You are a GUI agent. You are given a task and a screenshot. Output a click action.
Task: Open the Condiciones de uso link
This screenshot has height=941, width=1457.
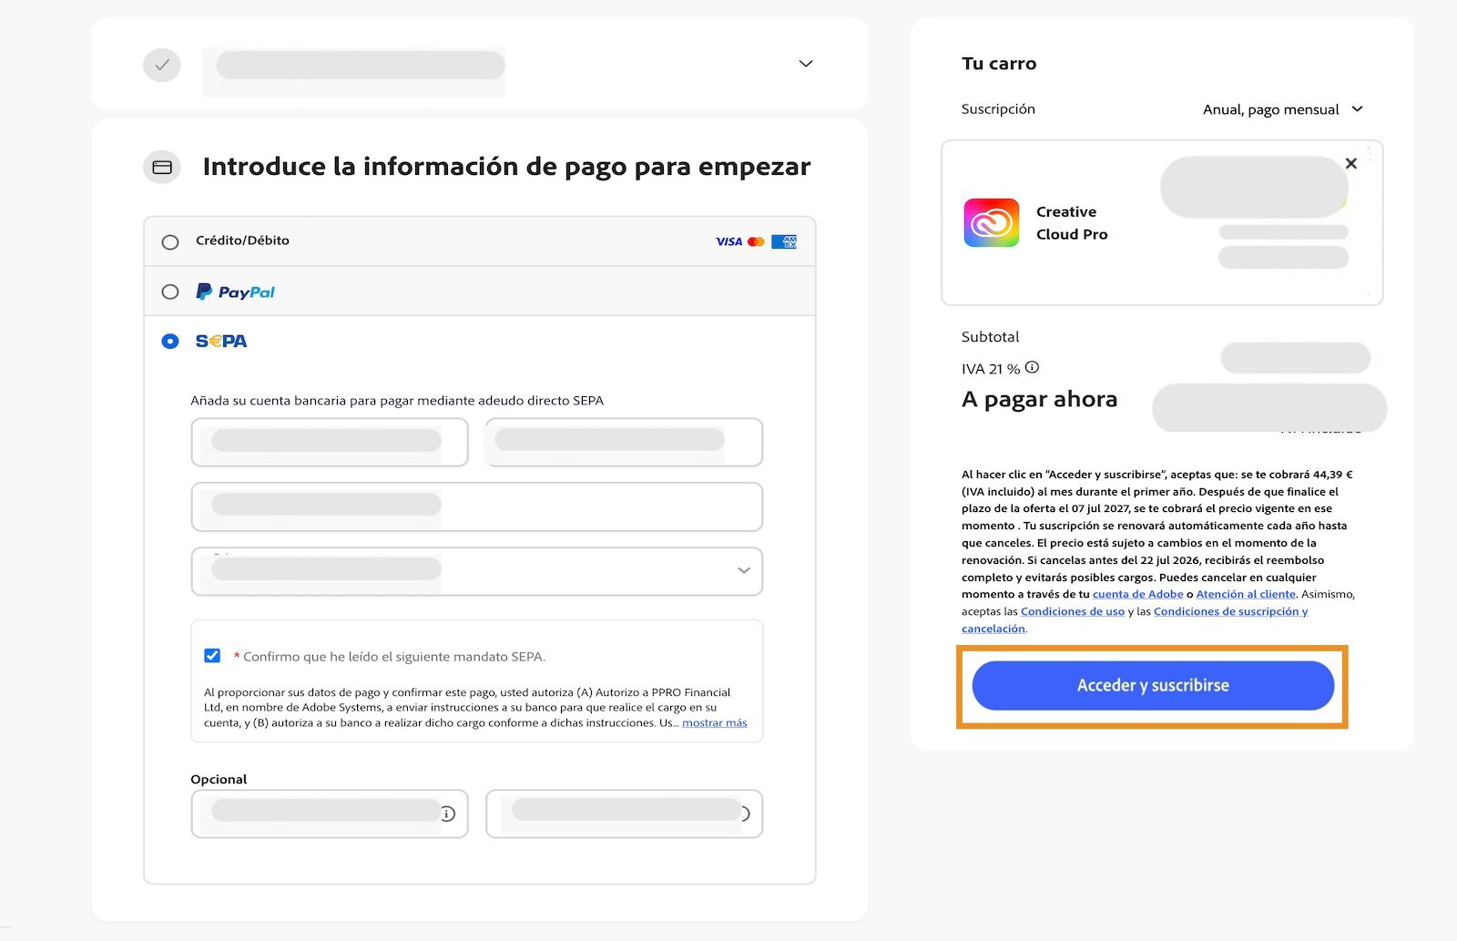(x=1073, y=611)
